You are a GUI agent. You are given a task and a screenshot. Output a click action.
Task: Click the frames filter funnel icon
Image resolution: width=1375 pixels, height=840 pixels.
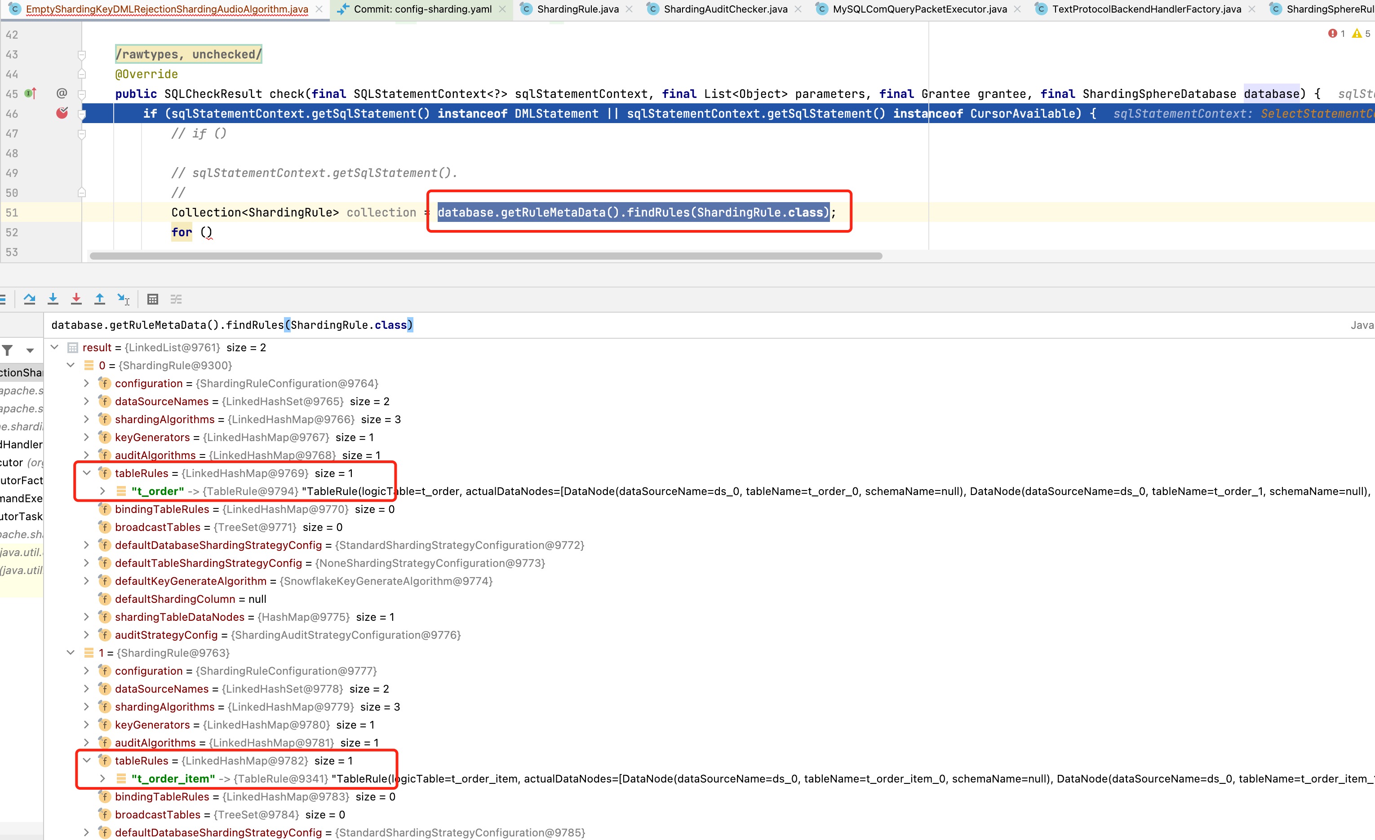(8, 350)
